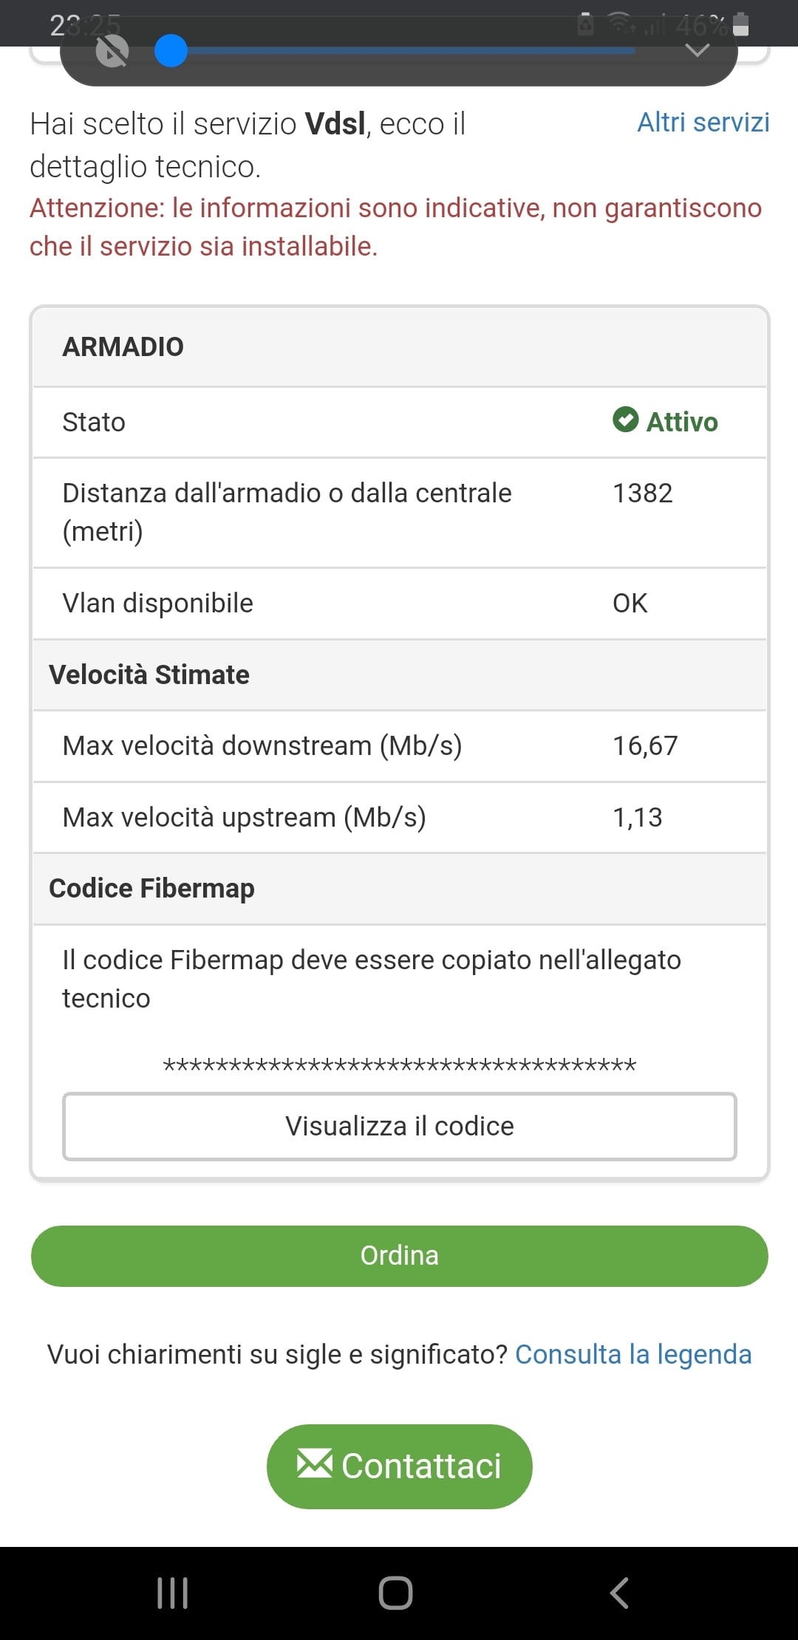Select the Max velocità downstream value 16,67

(644, 746)
